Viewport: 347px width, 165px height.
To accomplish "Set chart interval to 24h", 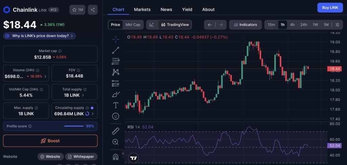I will tap(304, 25).
